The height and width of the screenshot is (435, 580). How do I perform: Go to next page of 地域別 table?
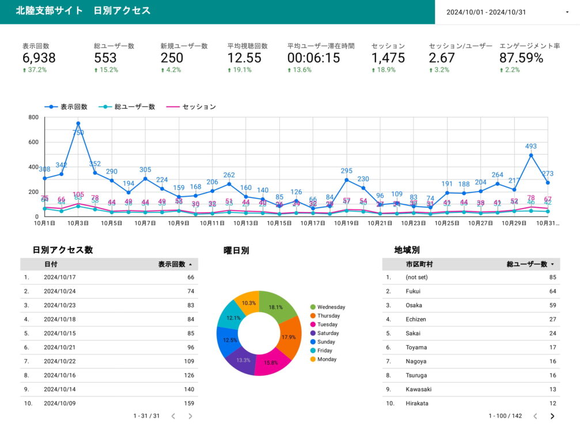coord(552,416)
